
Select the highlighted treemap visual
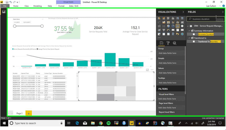point(178,26)
